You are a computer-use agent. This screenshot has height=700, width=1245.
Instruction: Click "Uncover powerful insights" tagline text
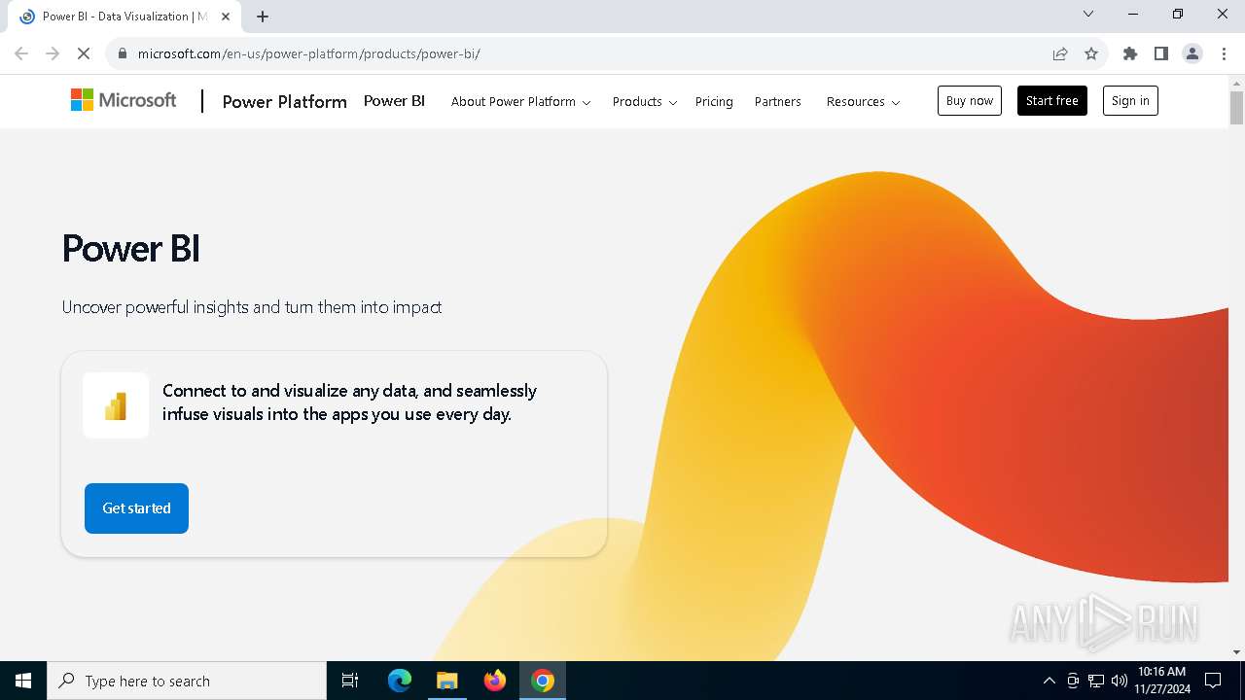(252, 307)
